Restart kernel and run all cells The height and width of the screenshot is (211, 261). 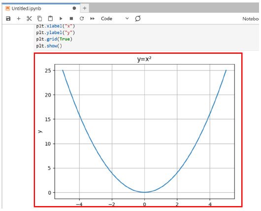click(92, 19)
